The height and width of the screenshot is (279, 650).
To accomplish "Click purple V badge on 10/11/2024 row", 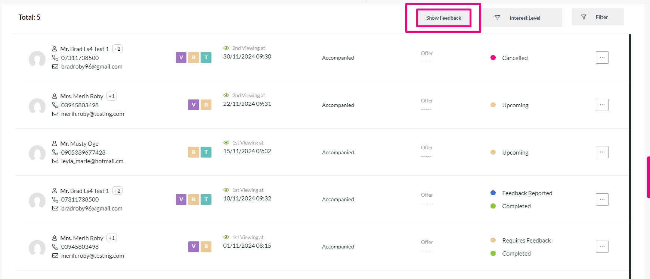I will tap(181, 199).
